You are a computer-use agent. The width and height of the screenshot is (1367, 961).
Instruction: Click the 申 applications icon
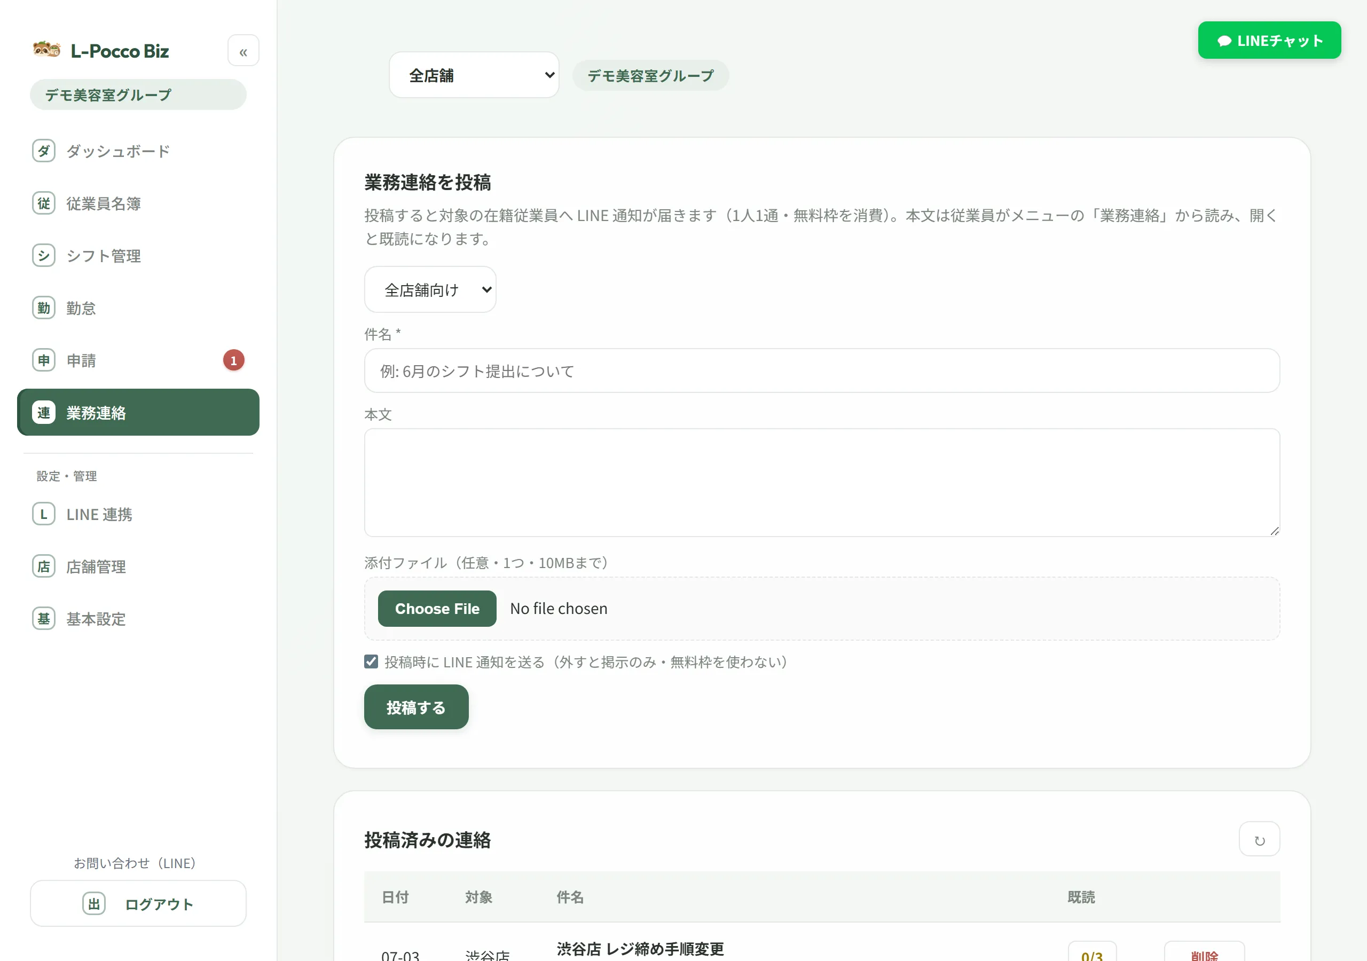pyautogui.click(x=43, y=361)
